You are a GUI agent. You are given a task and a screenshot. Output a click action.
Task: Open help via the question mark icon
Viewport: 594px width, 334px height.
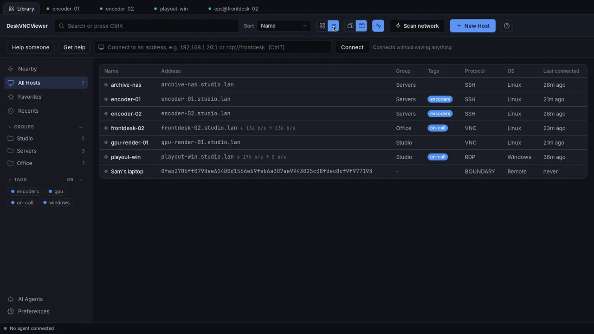click(x=507, y=26)
